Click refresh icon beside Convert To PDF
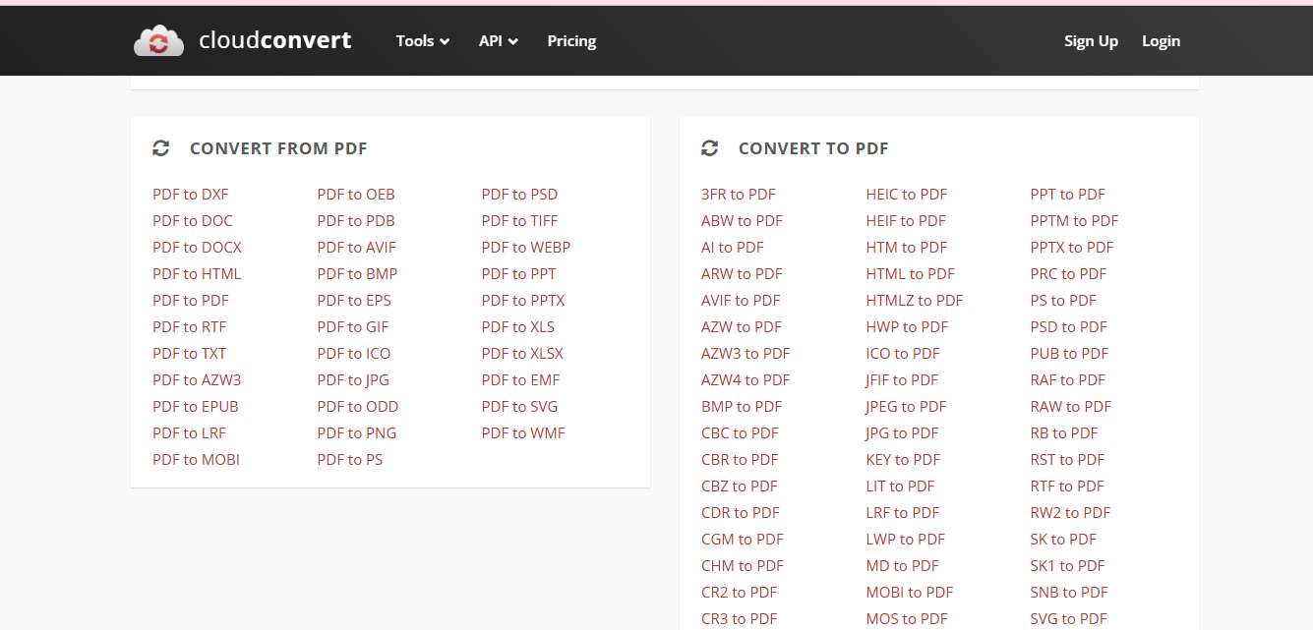Viewport: 1313px width, 630px height. coord(709,148)
